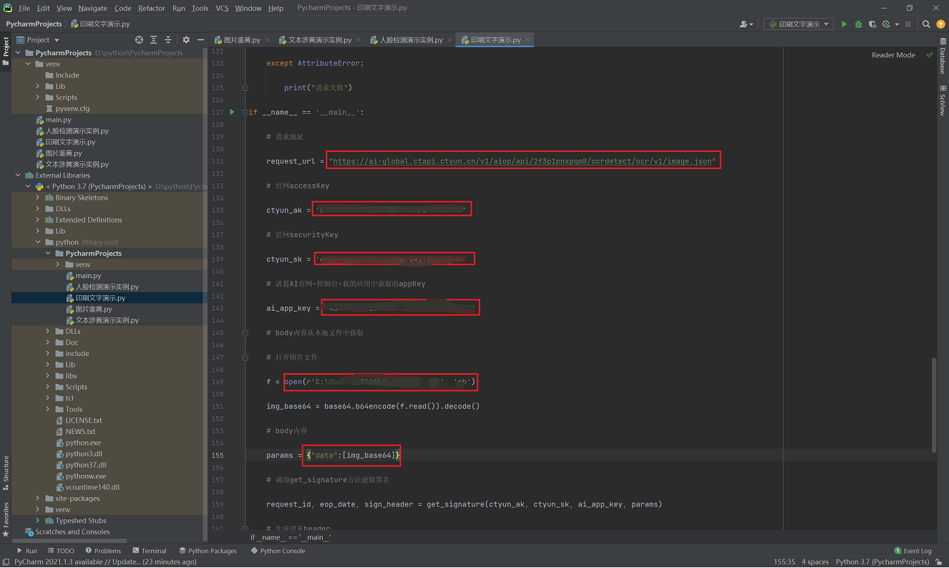Image resolution: width=949 pixels, height=568 pixels.
Task: Click the Collapse All icon in Project panel
Action: (168, 40)
